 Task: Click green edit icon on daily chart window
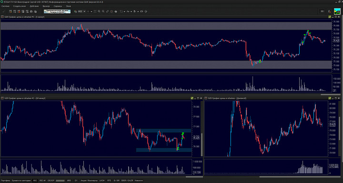click(330, 98)
